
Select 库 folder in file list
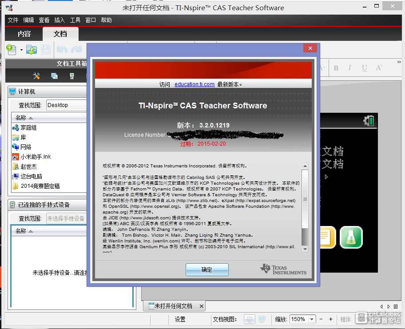click(x=19, y=137)
